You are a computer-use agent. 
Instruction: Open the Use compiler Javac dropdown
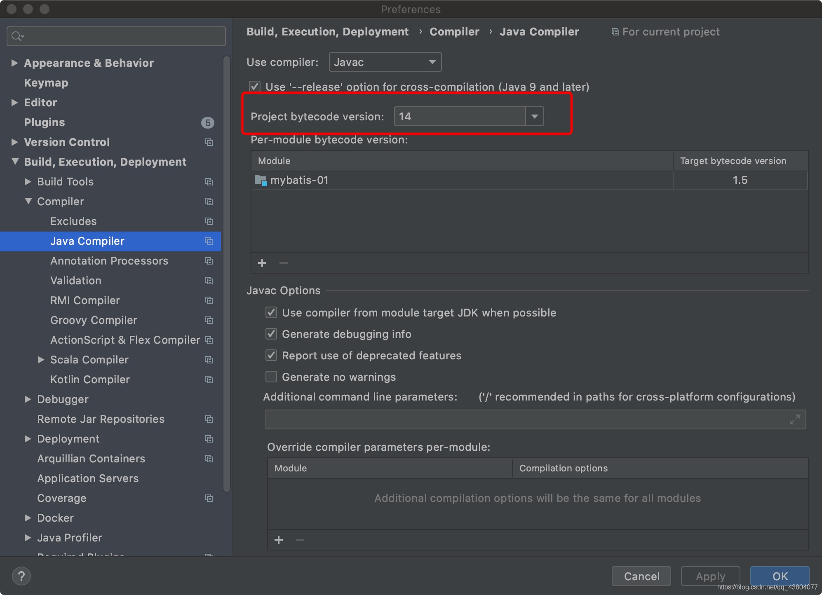pyautogui.click(x=385, y=62)
